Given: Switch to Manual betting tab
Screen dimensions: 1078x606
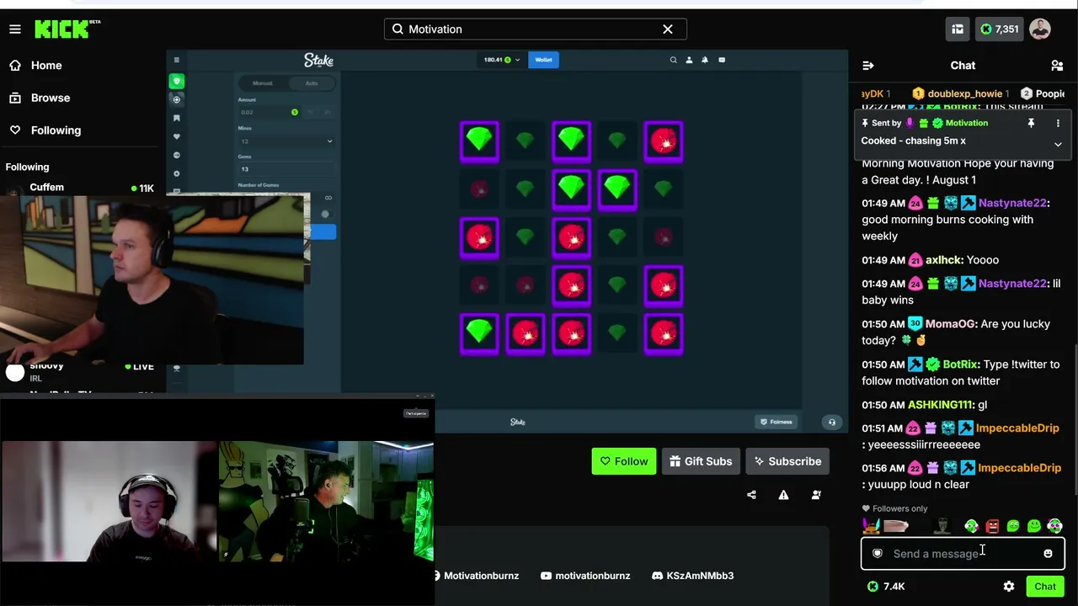Looking at the screenshot, I should pyautogui.click(x=263, y=83).
